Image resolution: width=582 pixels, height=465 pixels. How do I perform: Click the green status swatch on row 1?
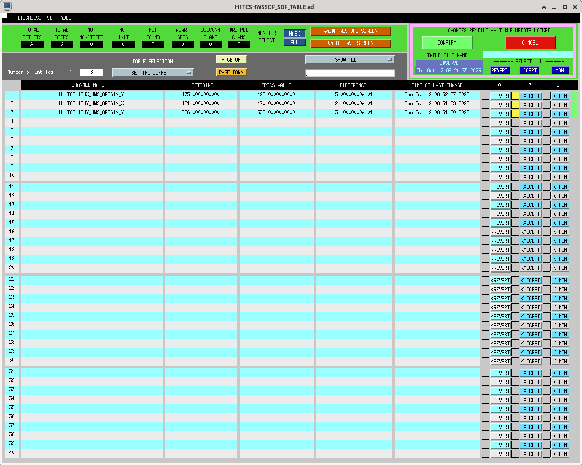point(574,96)
